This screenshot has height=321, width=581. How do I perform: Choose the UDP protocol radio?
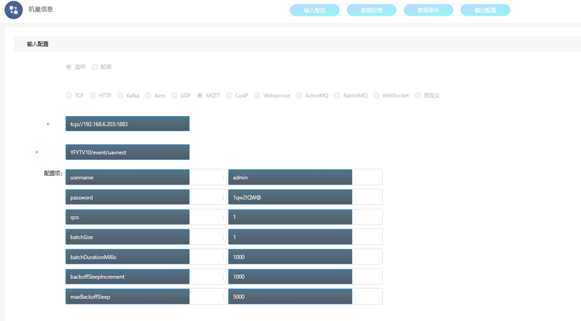click(174, 96)
